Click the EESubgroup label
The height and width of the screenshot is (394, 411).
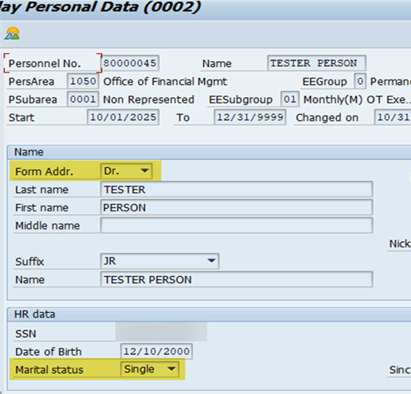coord(241,99)
